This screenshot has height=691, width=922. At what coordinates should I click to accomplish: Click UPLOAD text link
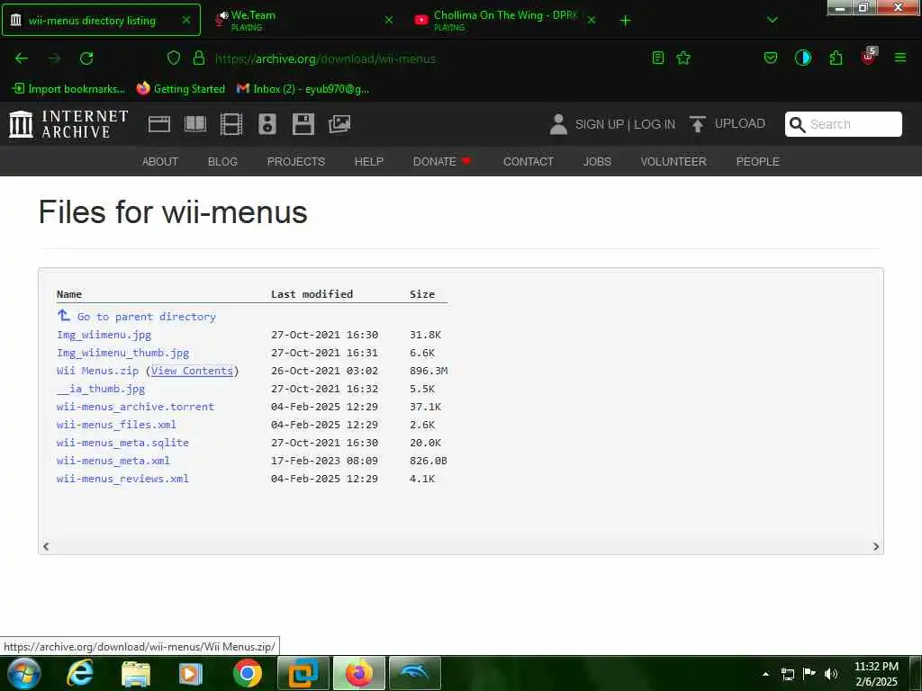[740, 123]
